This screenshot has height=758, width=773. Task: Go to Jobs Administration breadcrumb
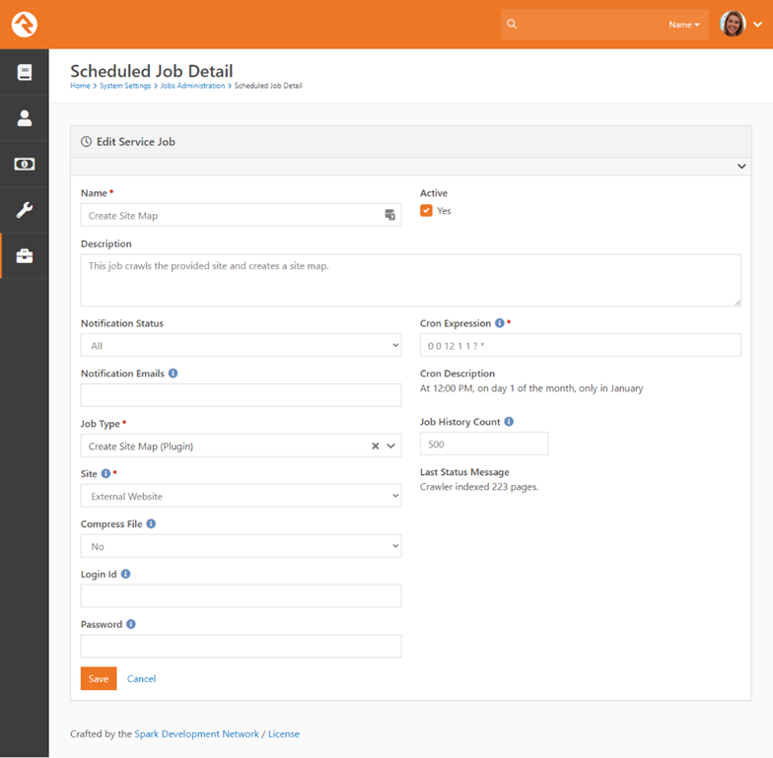point(192,86)
